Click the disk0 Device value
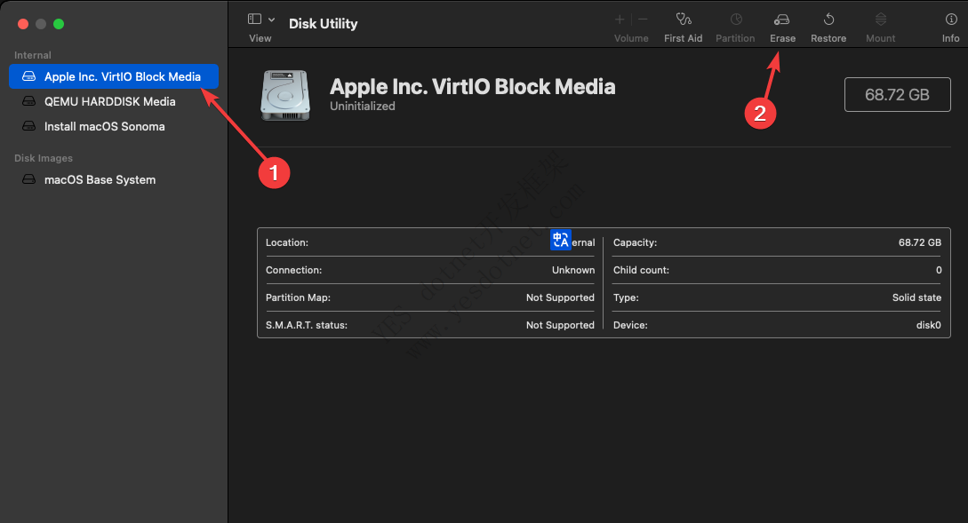This screenshot has width=968, height=523. pyautogui.click(x=928, y=325)
